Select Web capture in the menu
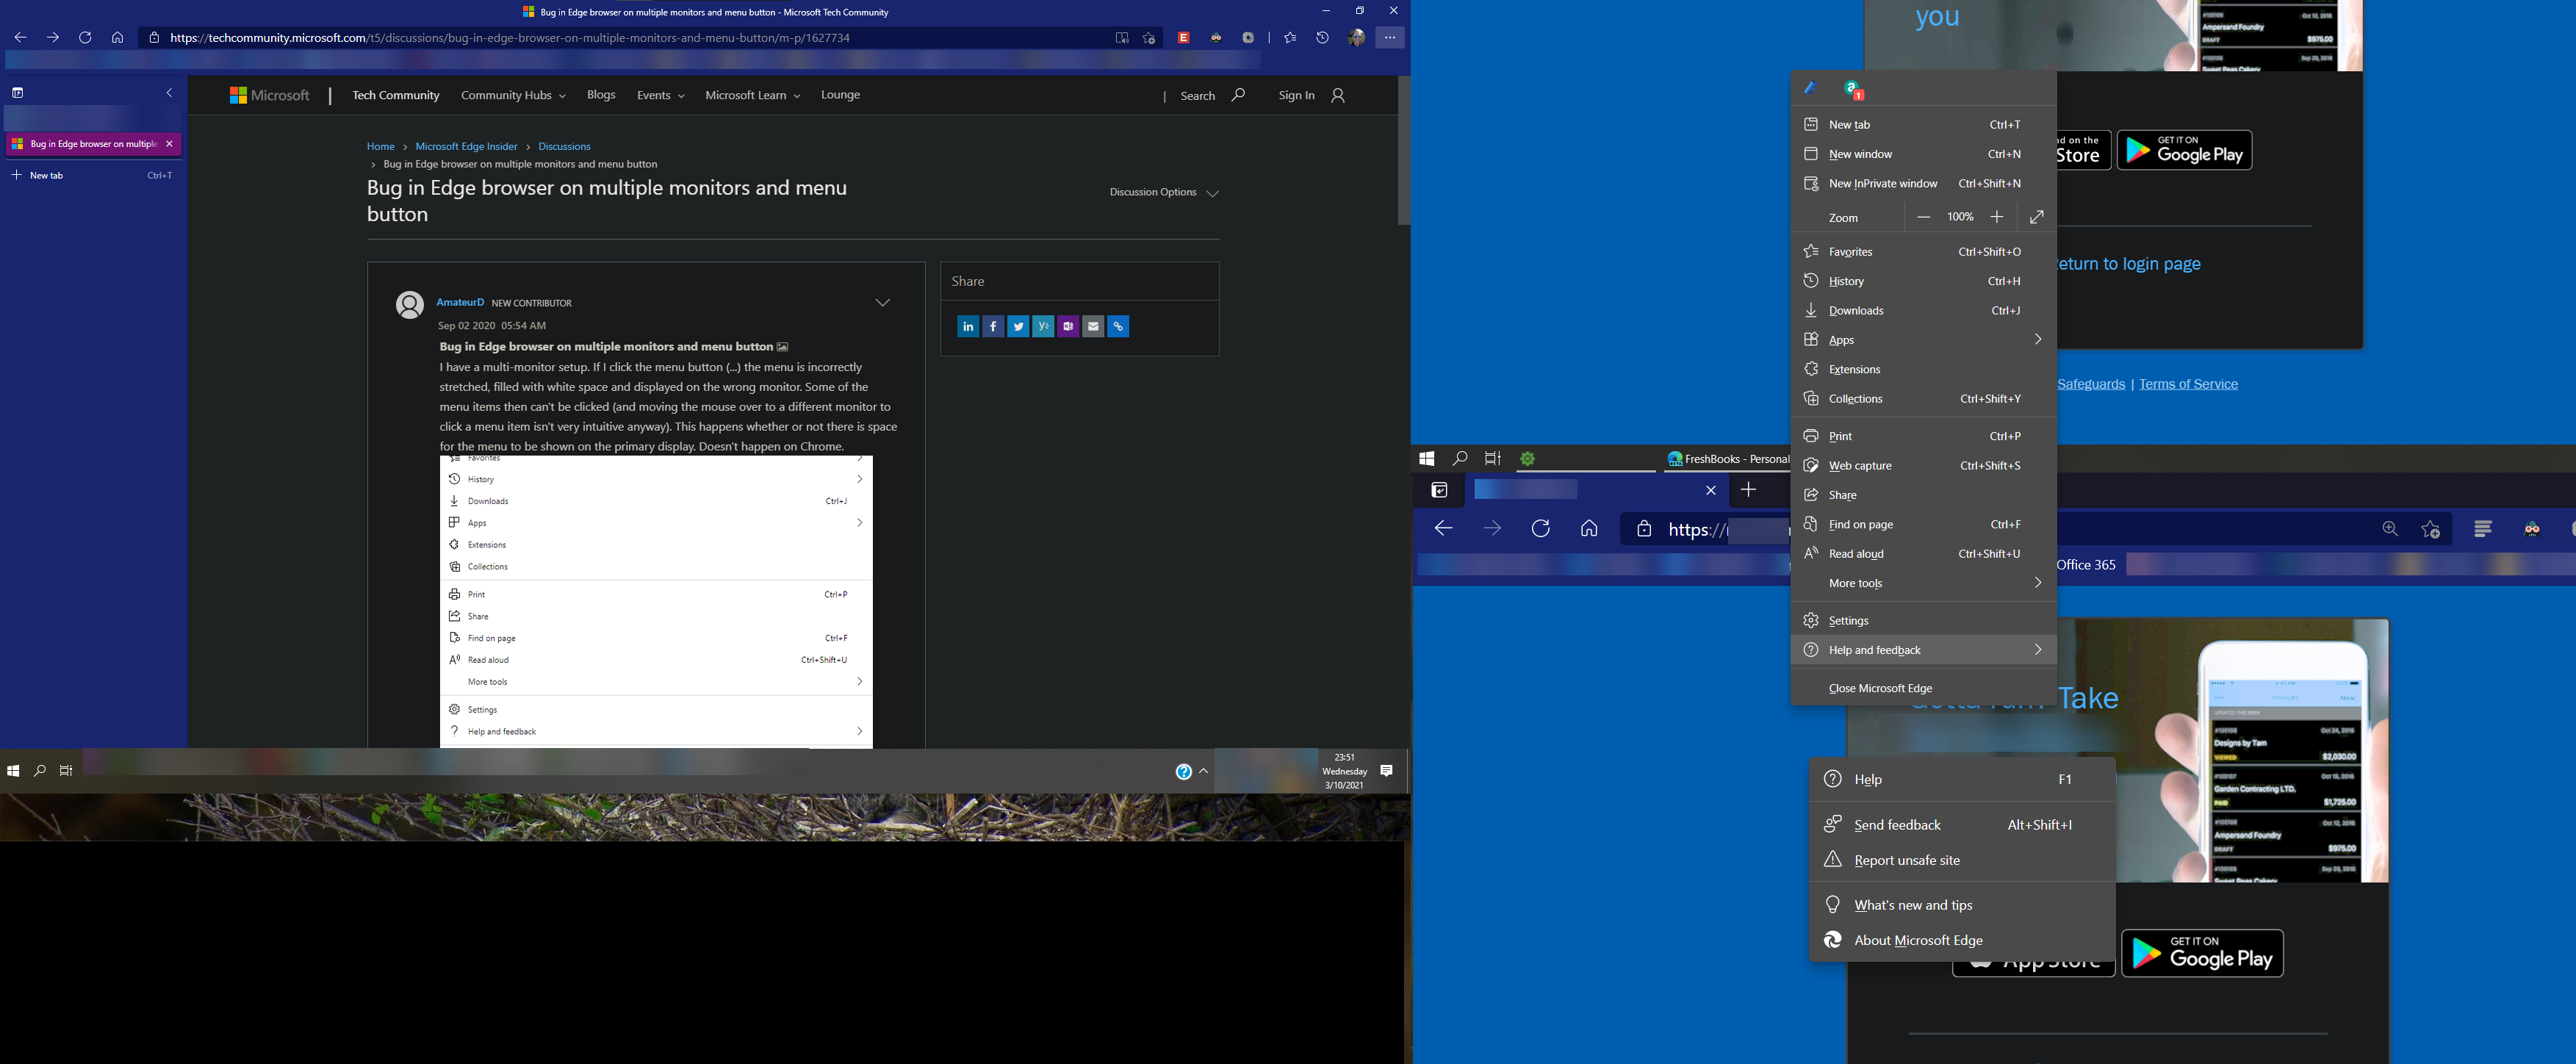 (x=1860, y=466)
